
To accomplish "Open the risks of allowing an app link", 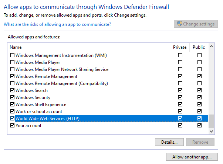I will (57, 24).
